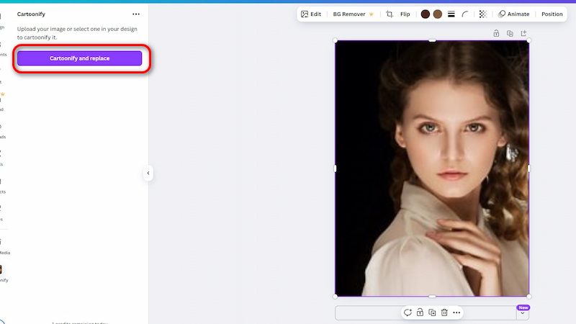
Task: Duplicate the page using the icon above the image
Action: (510, 33)
